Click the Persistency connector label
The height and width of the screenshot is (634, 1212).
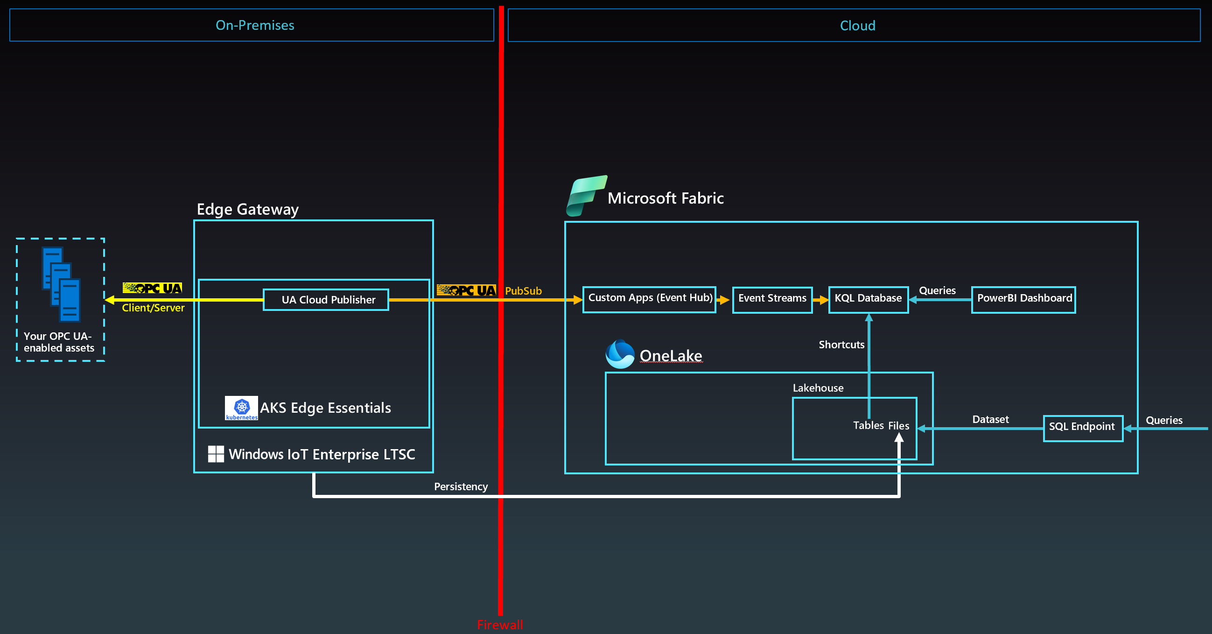[461, 486]
